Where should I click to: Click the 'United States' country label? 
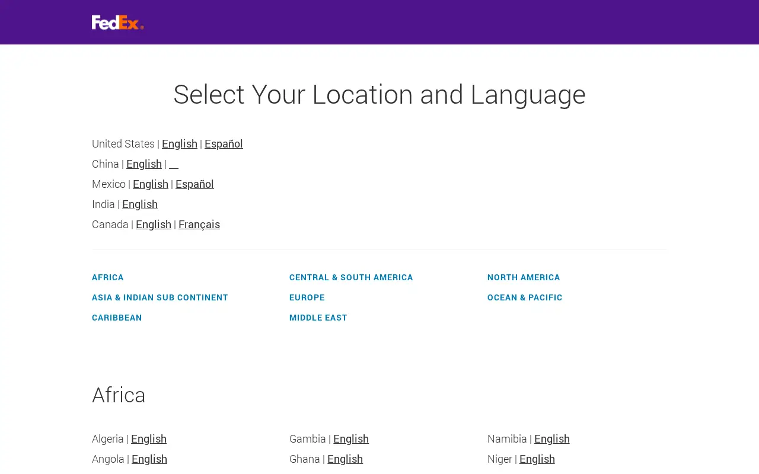(x=123, y=143)
